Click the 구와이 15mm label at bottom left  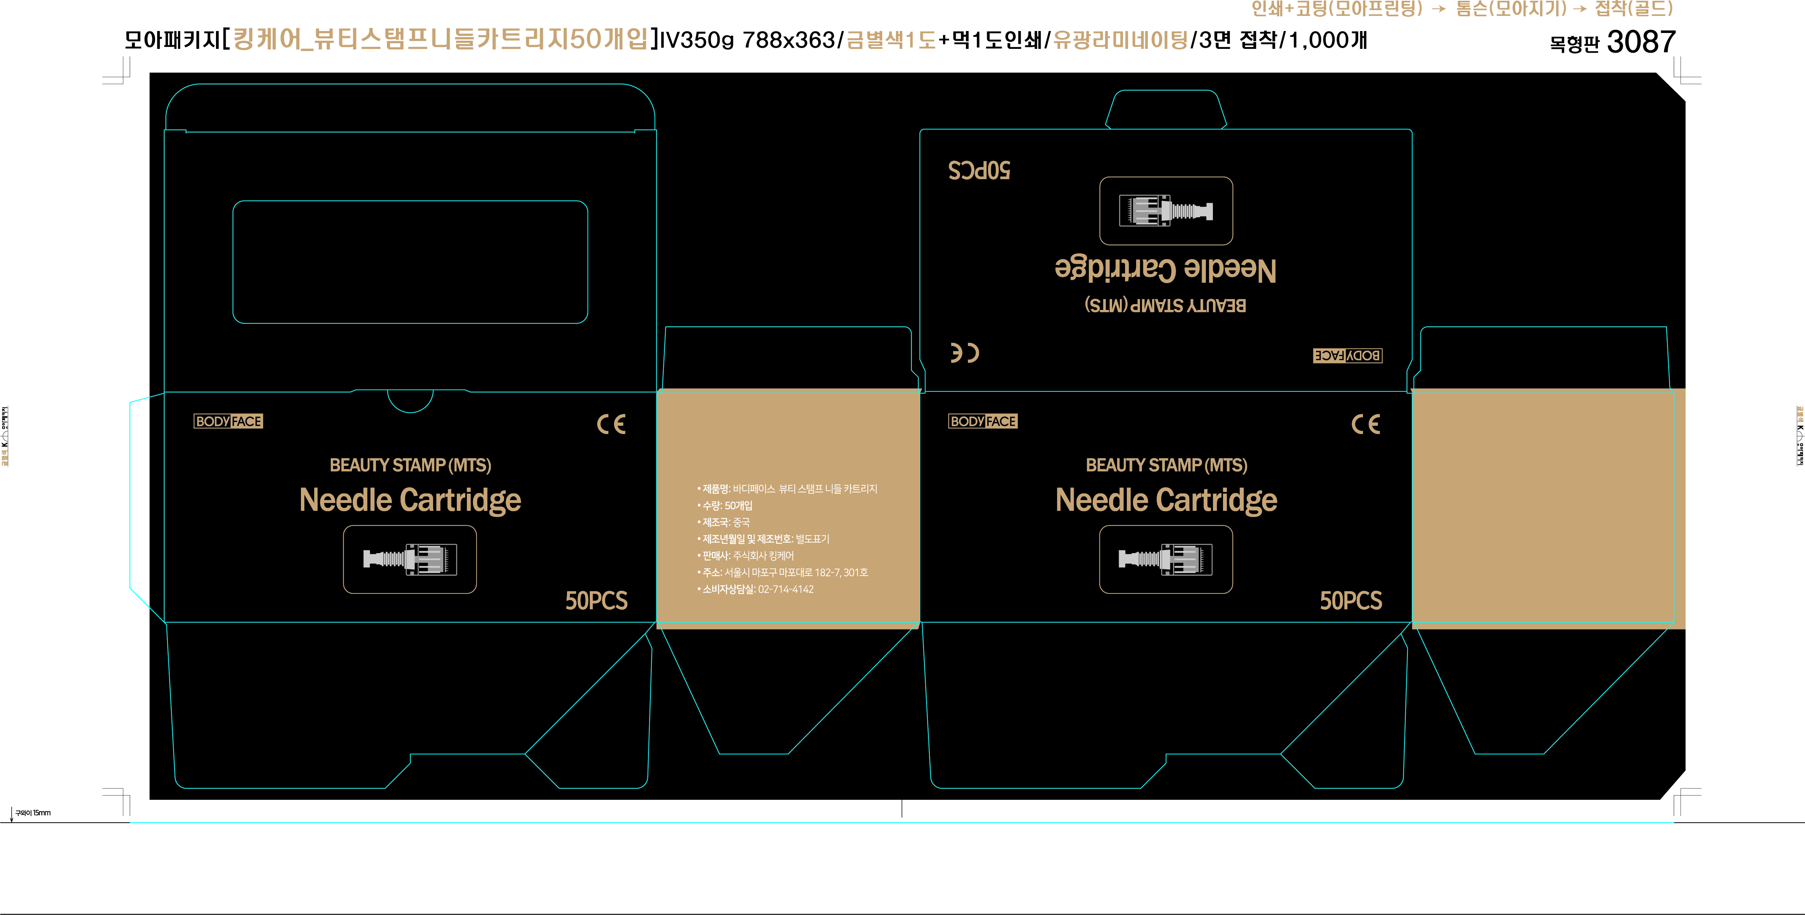(33, 813)
